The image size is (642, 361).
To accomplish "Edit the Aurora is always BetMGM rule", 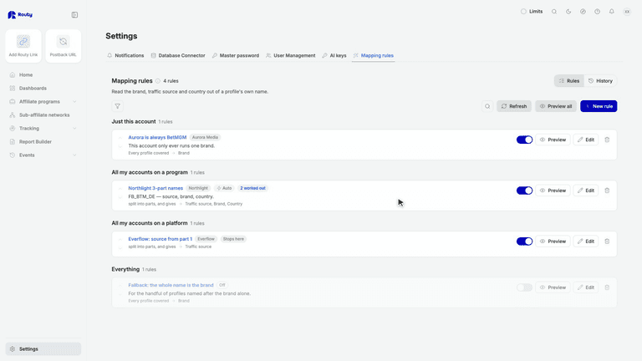I will (x=586, y=140).
